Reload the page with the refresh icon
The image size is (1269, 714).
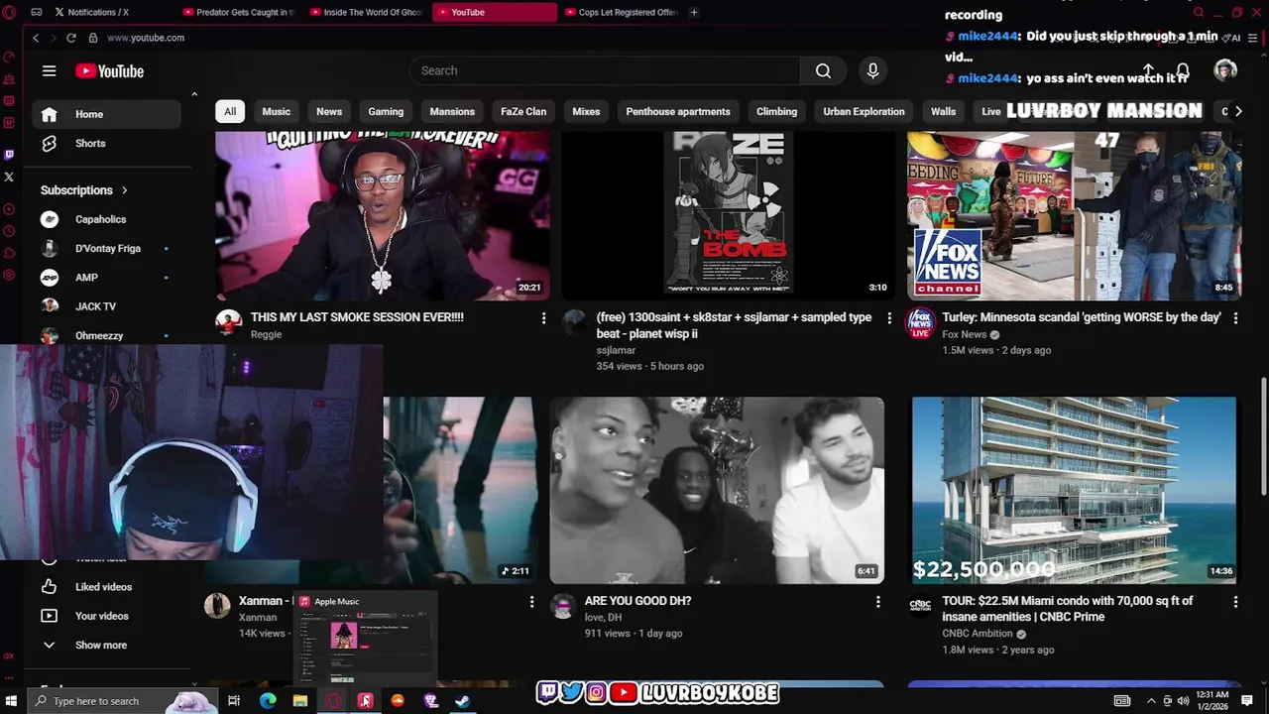[71, 38]
